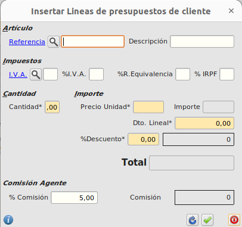Screen dimensions: 242x227
Task: Open article search next to Referencia
Action: click(x=54, y=42)
